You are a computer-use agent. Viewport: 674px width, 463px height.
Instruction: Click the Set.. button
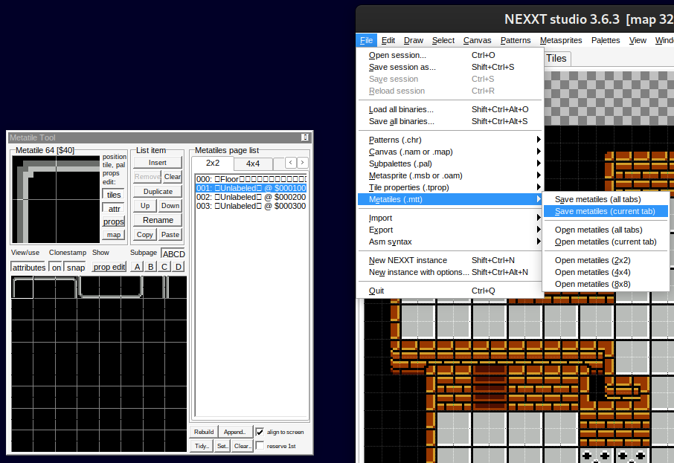(222, 446)
